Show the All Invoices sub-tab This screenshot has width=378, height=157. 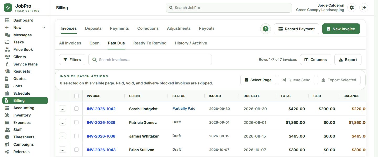click(70, 43)
